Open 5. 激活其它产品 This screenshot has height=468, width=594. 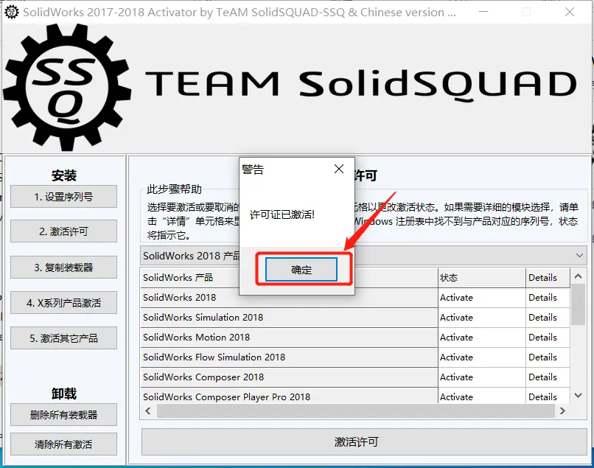63,338
